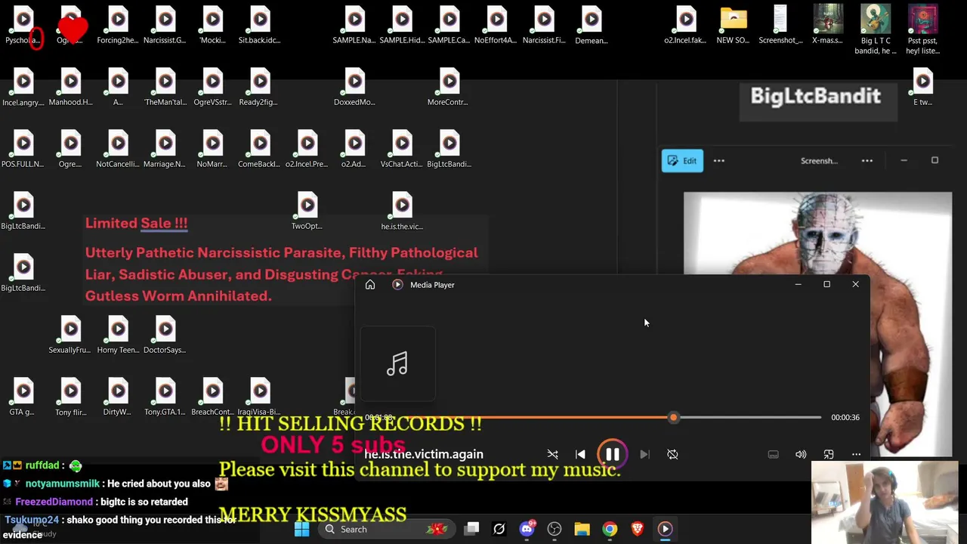
Task: Open the ellipsis menu beside Edit
Action: (718, 160)
